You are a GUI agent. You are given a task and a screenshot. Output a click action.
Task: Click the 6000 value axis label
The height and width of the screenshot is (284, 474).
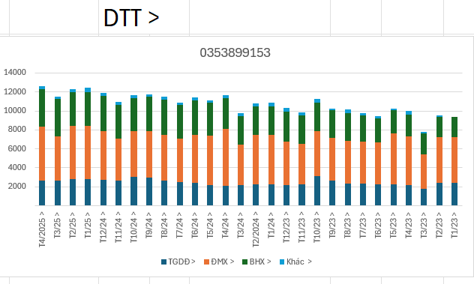17,148
